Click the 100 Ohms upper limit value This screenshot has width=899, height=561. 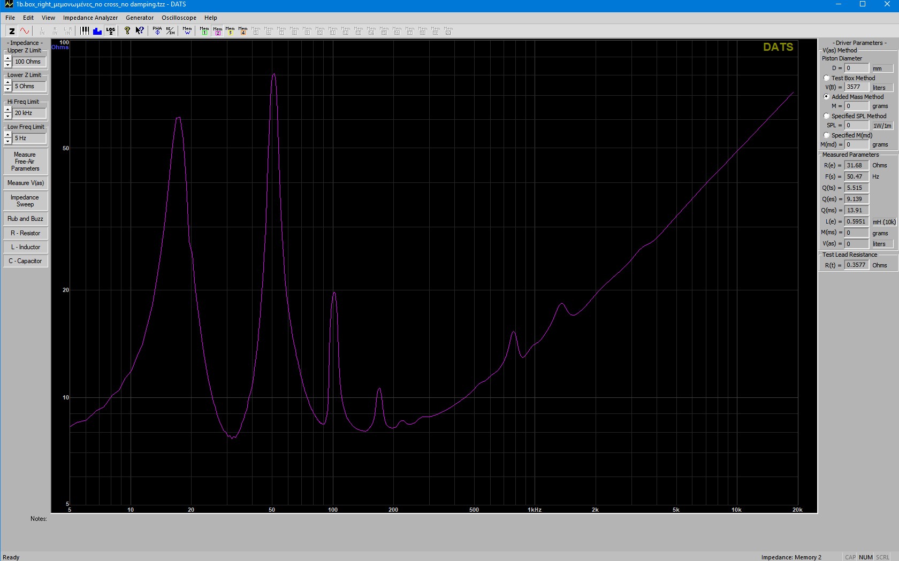coord(29,62)
